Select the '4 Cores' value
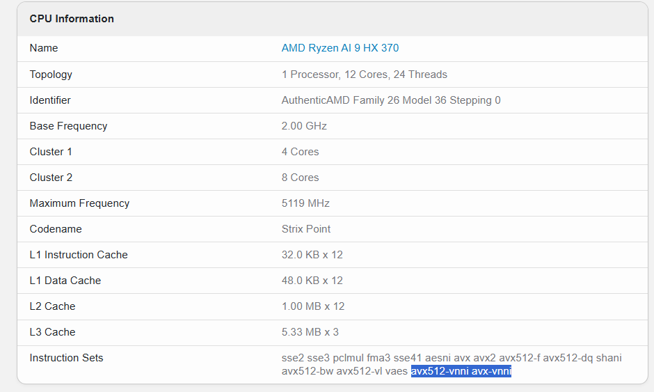The width and height of the screenshot is (654, 392). coord(301,152)
